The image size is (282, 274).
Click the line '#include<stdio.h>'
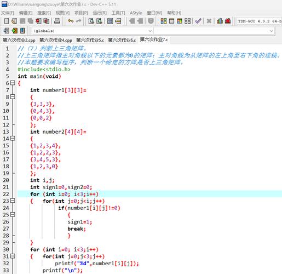tap(44, 70)
